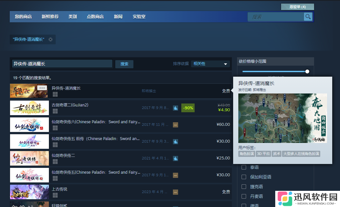Open 您的商店 menu
This screenshot has height=207, width=340.
(x=23, y=17)
